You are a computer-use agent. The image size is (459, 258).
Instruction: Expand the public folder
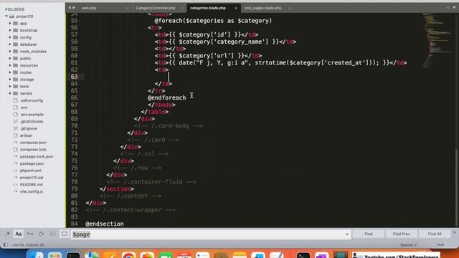point(10,59)
